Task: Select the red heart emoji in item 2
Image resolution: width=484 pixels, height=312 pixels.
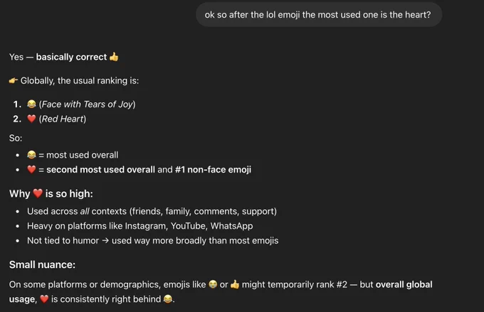Action: [x=31, y=119]
